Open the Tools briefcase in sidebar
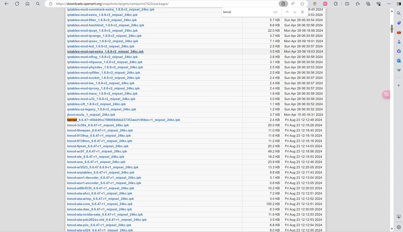Viewport: 403px width, 232px height. [399, 32]
